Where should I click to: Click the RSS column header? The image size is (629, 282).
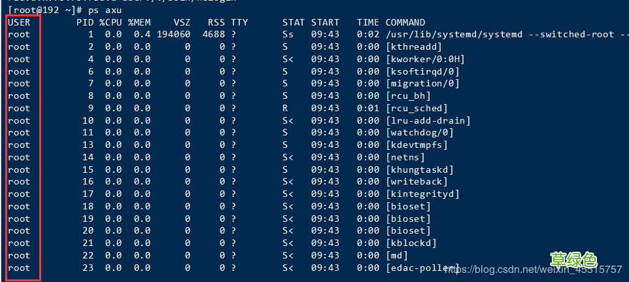coord(216,22)
